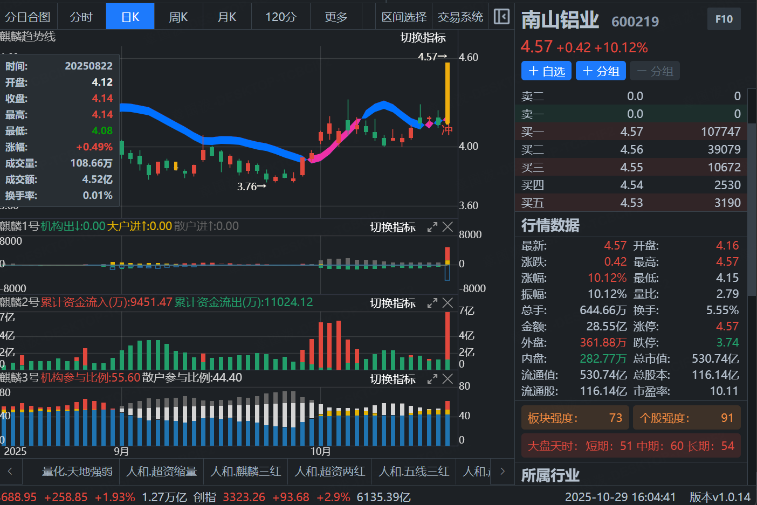Open 切换指标 for 麒麟1号 panel
The height and width of the screenshot is (505, 757).
393,227
